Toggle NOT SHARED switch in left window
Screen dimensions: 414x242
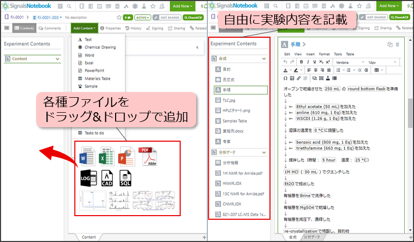pos(167,18)
